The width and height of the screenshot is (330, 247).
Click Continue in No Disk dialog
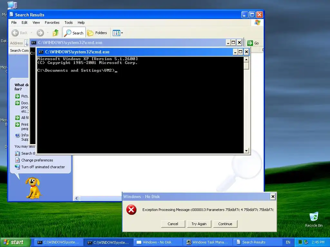(225, 224)
